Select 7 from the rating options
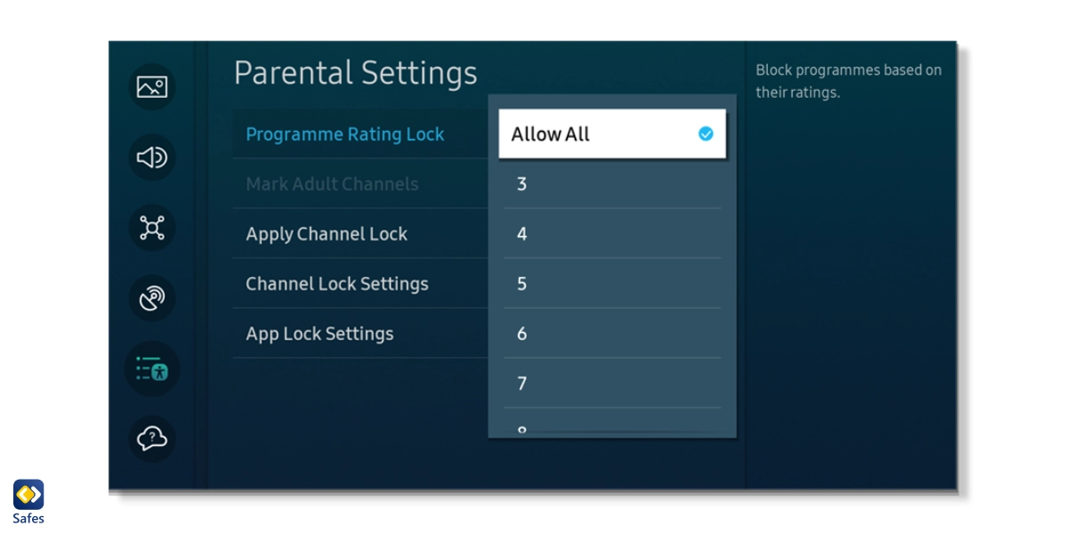 (612, 383)
